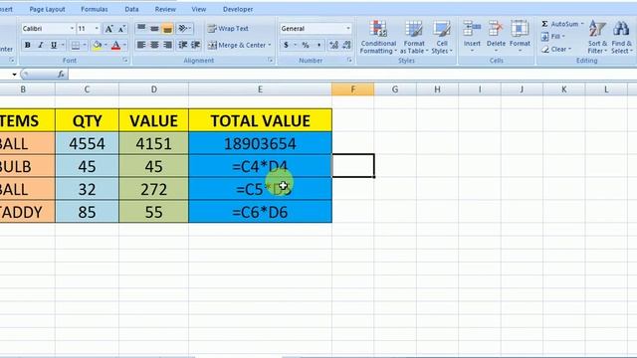The height and width of the screenshot is (358, 637).
Task: Toggle middle vertical alignment
Action: [x=154, y=28]
